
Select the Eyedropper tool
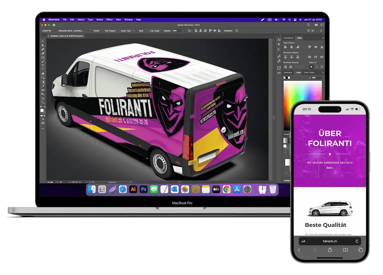[43, 86]
